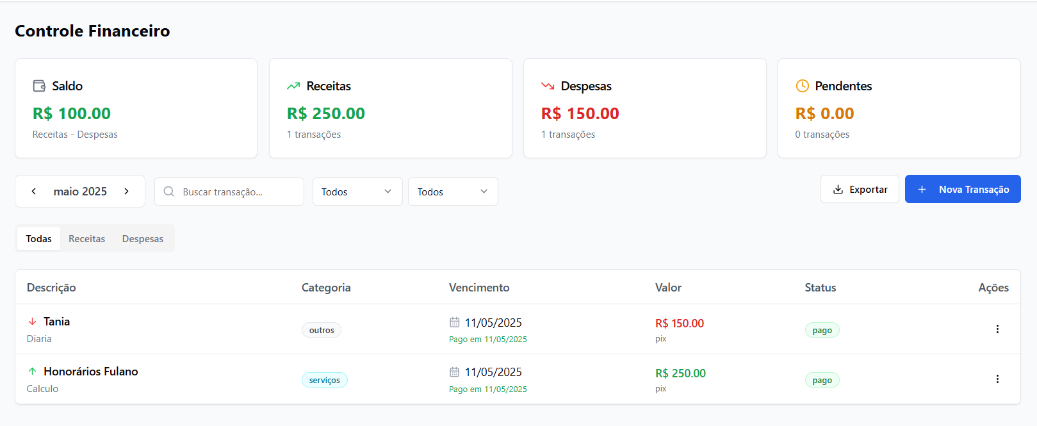This screenshot has width=1037, height=426.
Task: Click the R$ 250.00 value in table
Action: tap(680, 373)
